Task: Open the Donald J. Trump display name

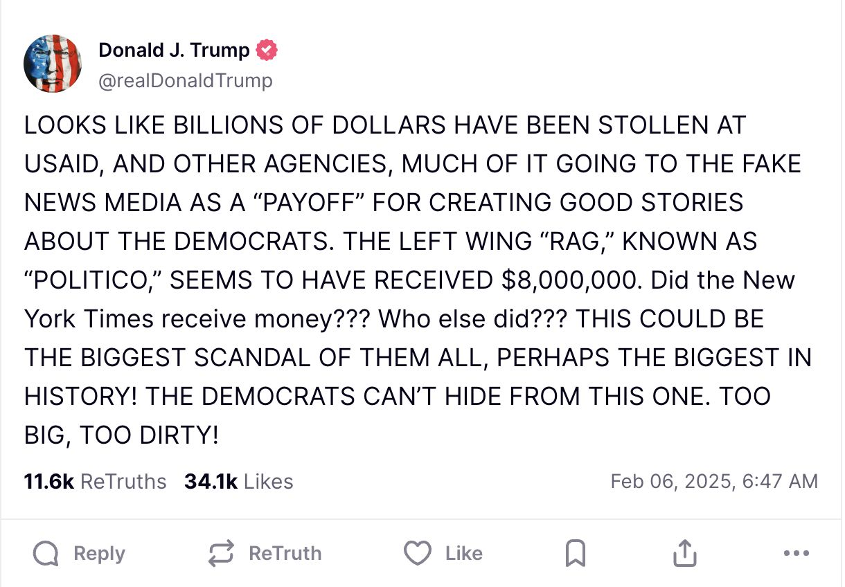Action: click(x=174, y=50)
